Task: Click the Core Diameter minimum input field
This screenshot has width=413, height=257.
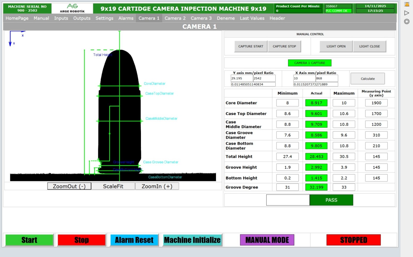Action: click(x=287, y=103)
